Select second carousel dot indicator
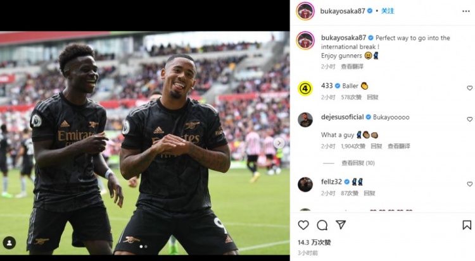This screenshot has width=475, height=261. (x=146, y=246)
